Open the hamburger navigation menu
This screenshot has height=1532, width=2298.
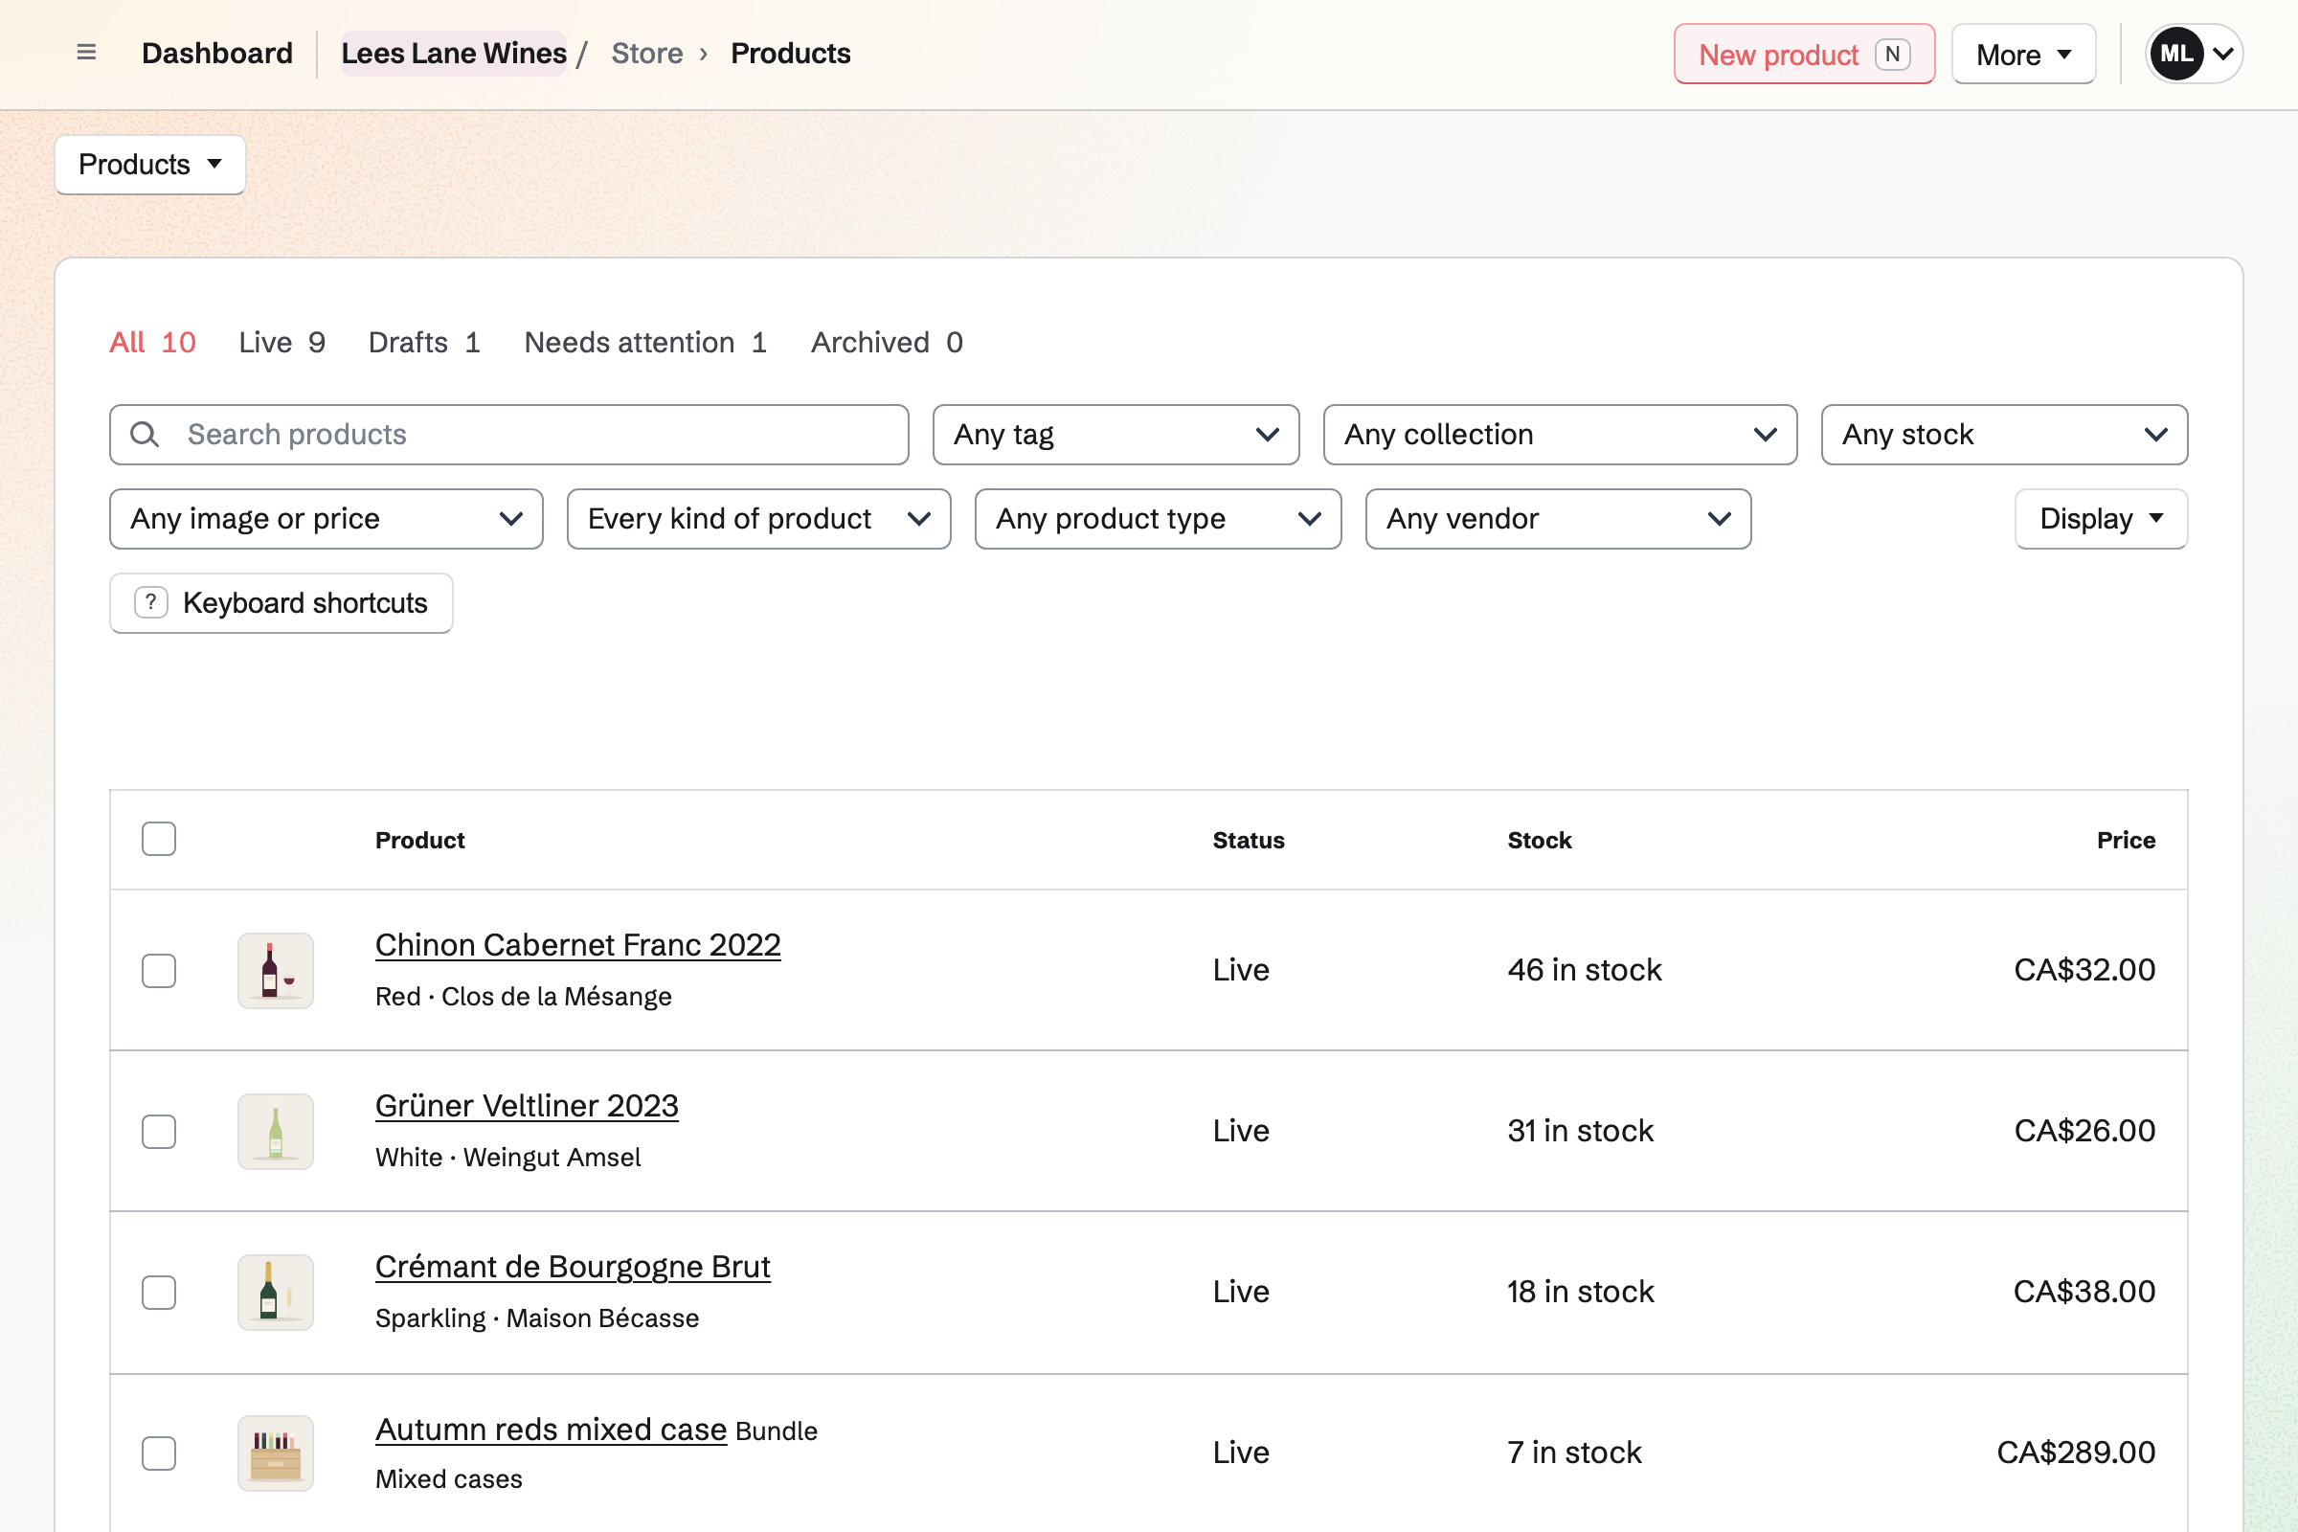tap(86, 53)
